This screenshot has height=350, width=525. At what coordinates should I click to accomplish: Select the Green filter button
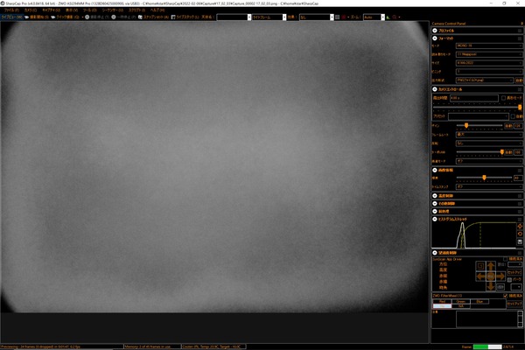coord(461,301)
